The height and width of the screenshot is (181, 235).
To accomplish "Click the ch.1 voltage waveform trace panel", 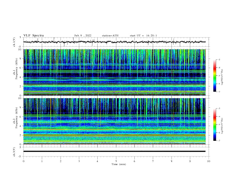I will click(x=117, y=42).
